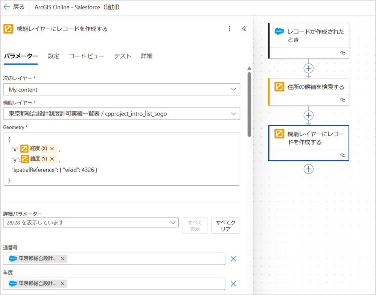The width and height of the screenshot is (376, 295).
Task: Add step below 住所の候補を検索する
Action: 309,115
